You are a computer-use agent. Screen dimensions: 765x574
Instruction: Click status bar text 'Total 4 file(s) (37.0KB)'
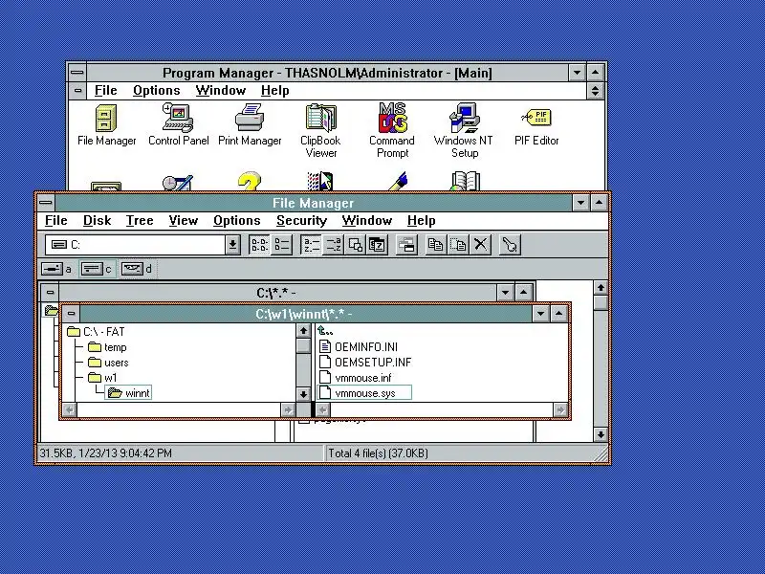[378, 453]
